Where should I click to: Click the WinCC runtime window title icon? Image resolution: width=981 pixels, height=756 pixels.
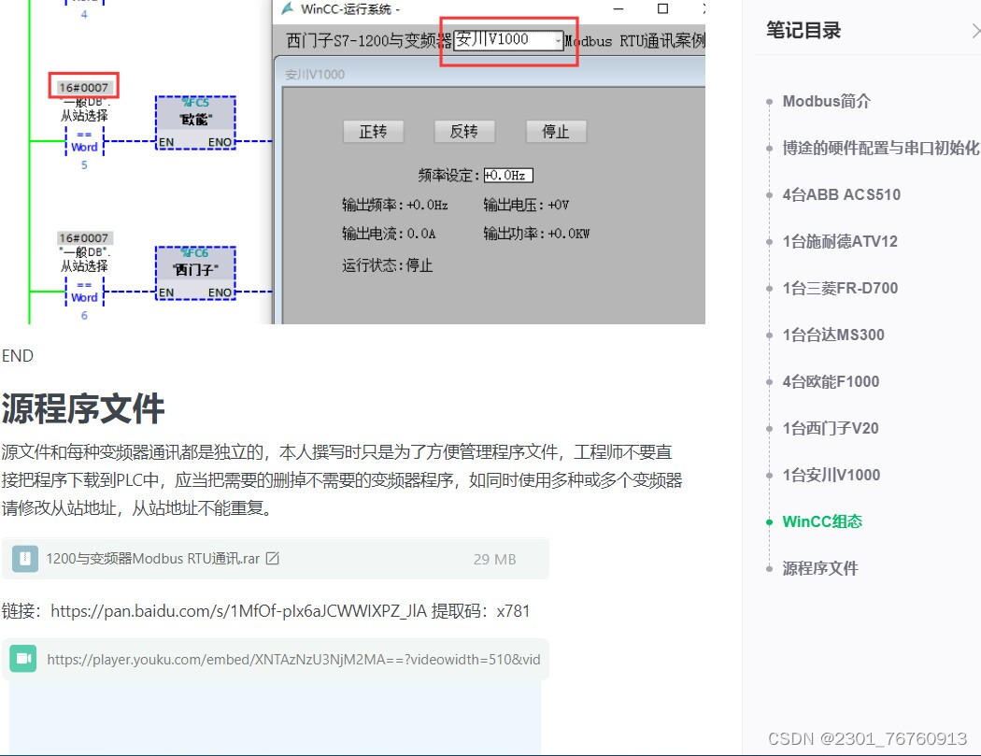click(x=287, y=8)
